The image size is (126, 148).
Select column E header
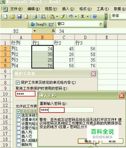point(107,37)
